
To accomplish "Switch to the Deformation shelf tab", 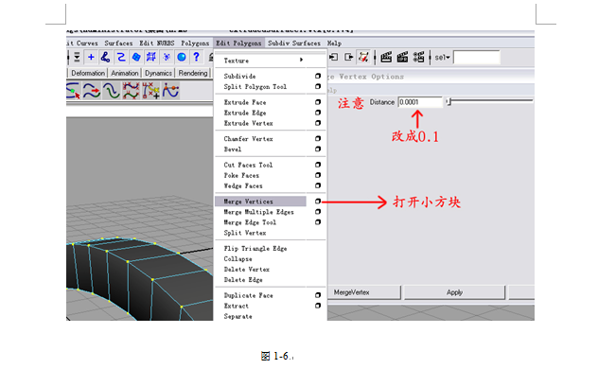I will click(x=88, y=73).
